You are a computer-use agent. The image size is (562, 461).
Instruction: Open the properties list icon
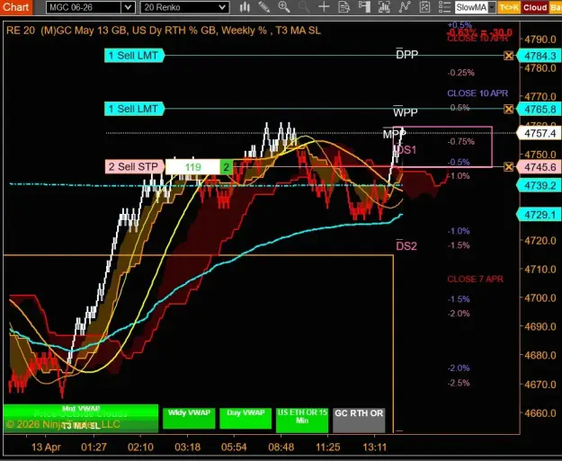point(444,7)
